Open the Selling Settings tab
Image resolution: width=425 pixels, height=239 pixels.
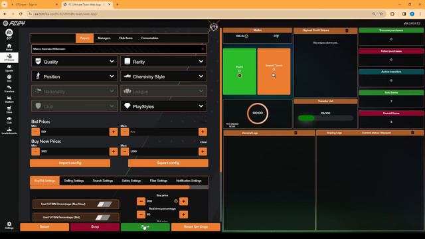(74, 181)
